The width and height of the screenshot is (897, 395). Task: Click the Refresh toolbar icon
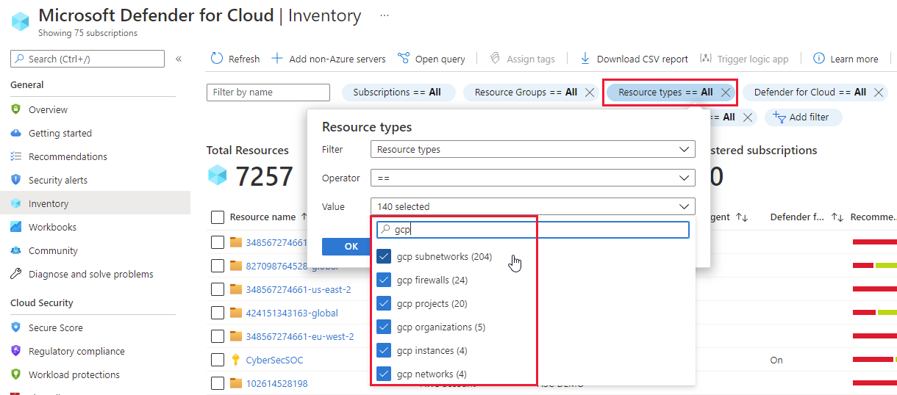tap(216, 59)
